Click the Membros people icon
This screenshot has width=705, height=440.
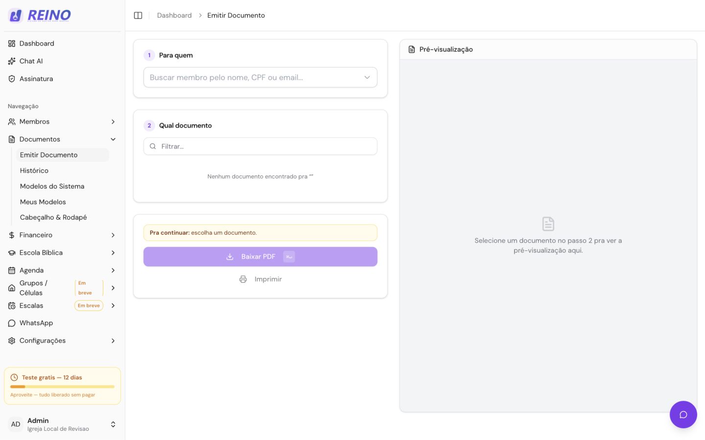pos(12,122)
